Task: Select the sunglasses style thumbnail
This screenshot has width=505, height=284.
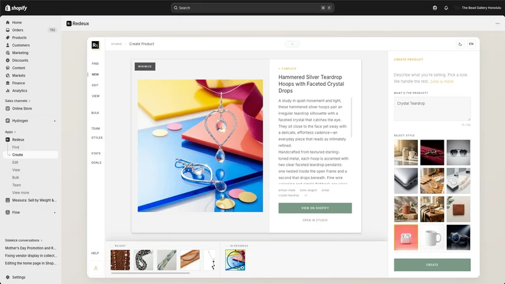Action: point(458,153)
